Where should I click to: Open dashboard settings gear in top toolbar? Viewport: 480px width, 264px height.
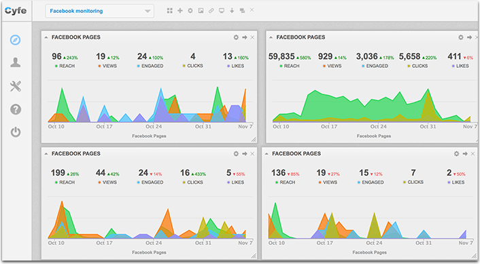coord(190,11)
